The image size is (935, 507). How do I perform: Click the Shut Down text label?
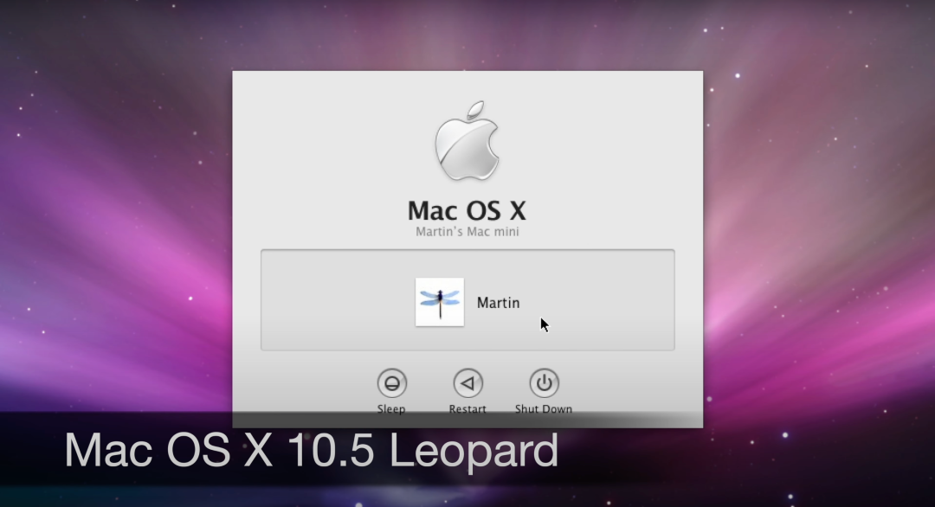pos(543,408)
